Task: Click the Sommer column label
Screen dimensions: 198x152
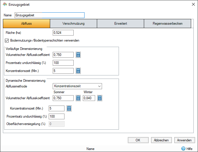Action: click(59, 92)
